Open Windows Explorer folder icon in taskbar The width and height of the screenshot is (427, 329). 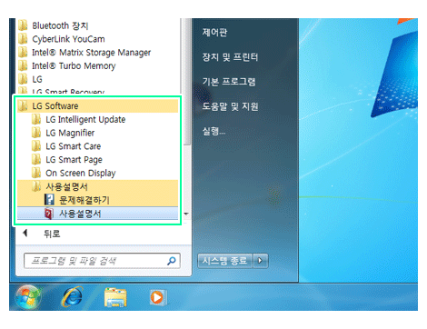click(x=115, y=297)
